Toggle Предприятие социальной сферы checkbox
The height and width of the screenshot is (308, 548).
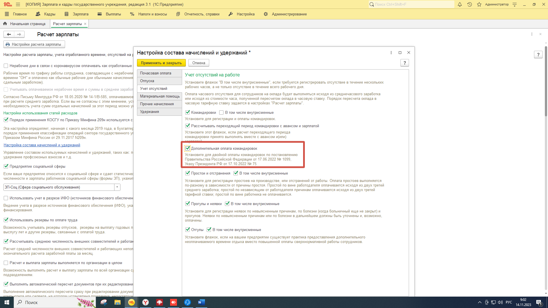coord(6,166)
